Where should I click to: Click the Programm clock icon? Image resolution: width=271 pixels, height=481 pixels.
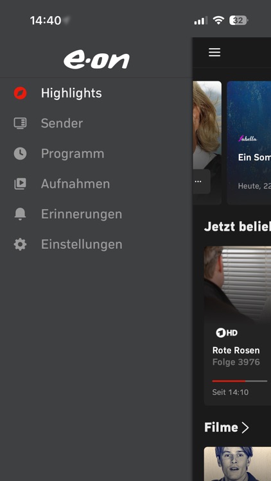coord(21,153)
